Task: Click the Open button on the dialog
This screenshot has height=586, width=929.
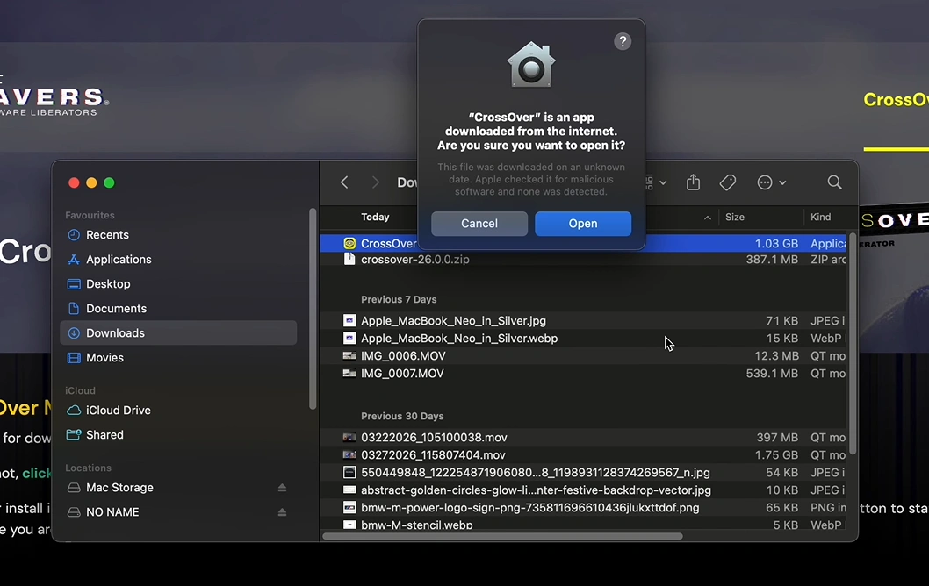Action: click(x=583, y=224)
